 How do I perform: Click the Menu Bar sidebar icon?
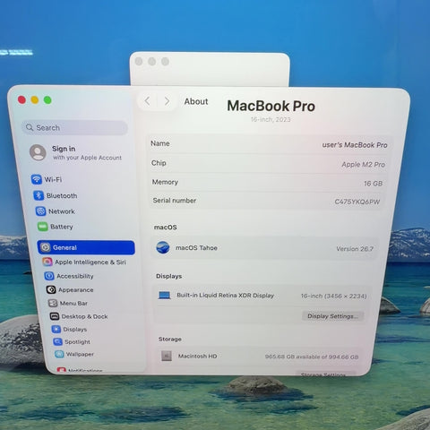53,303
